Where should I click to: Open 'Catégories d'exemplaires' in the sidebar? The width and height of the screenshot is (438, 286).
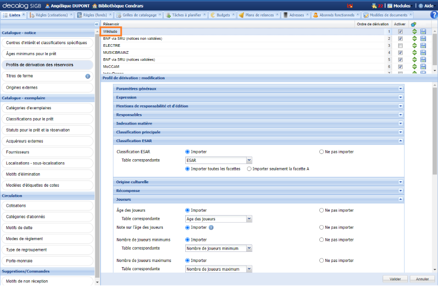28,108
